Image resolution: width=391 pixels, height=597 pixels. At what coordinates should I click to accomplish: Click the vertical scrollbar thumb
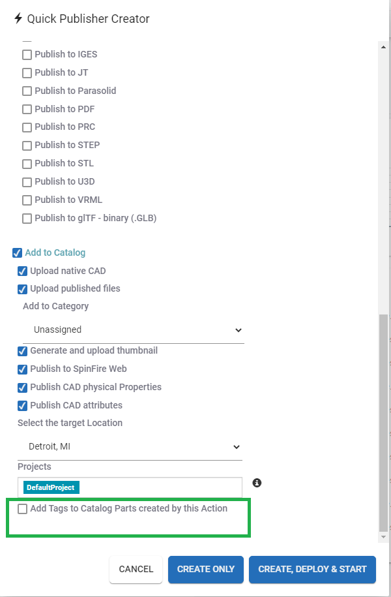[383, 423]
